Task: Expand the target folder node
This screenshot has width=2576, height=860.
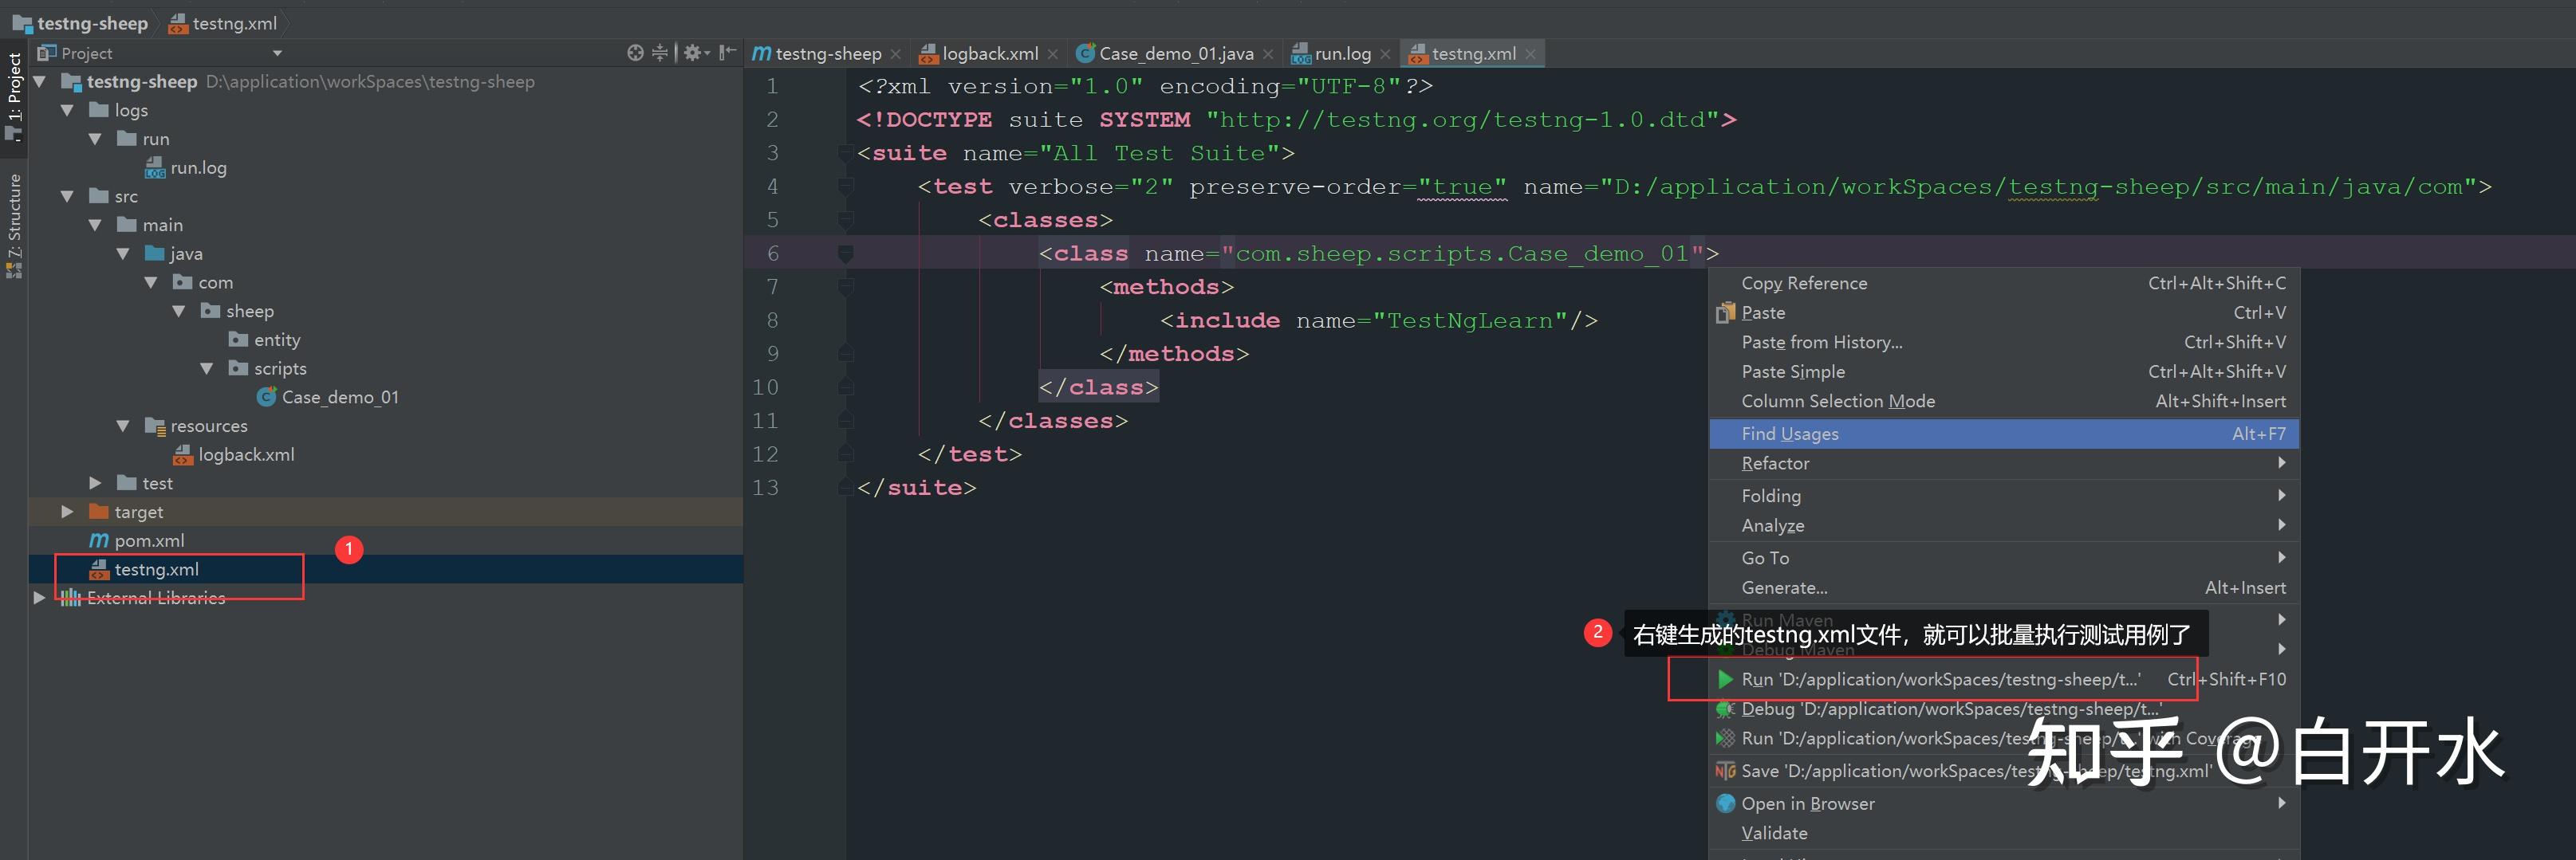Action: pos(67,512)
